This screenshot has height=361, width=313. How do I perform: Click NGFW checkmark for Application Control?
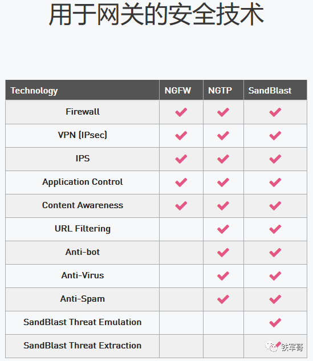(181, 182)
